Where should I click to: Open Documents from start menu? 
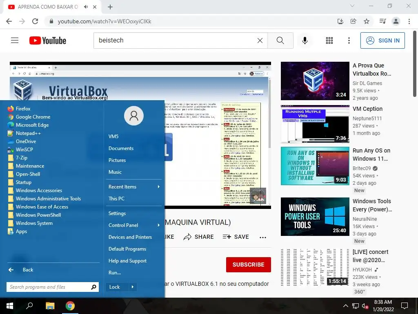[121, 148]
